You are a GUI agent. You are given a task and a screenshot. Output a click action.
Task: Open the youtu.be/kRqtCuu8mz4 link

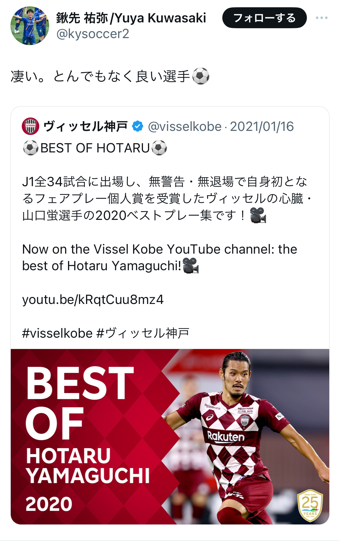tap(93, 299)
